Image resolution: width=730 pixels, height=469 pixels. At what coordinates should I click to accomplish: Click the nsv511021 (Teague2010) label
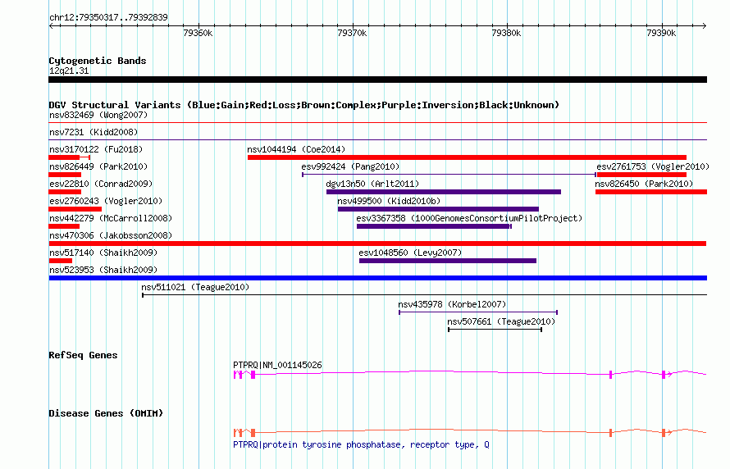point(195,287)
